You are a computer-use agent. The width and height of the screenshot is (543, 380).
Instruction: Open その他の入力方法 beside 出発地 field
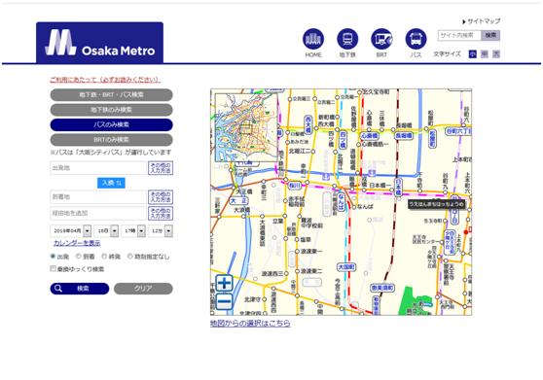[x=161, y=168]
